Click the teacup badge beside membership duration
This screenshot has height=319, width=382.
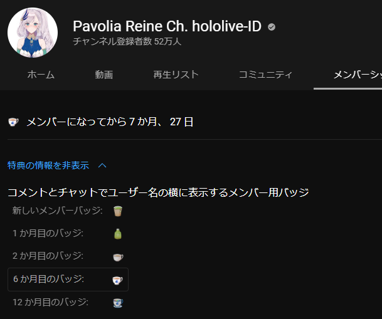pos(13,122)
